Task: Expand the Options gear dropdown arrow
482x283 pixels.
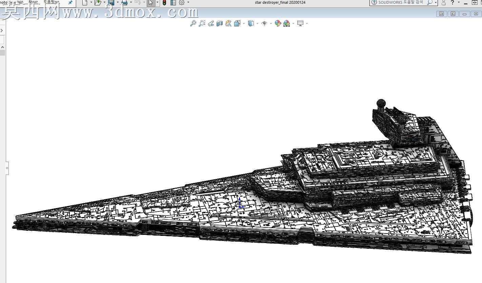Action: [x=188, y=3]
